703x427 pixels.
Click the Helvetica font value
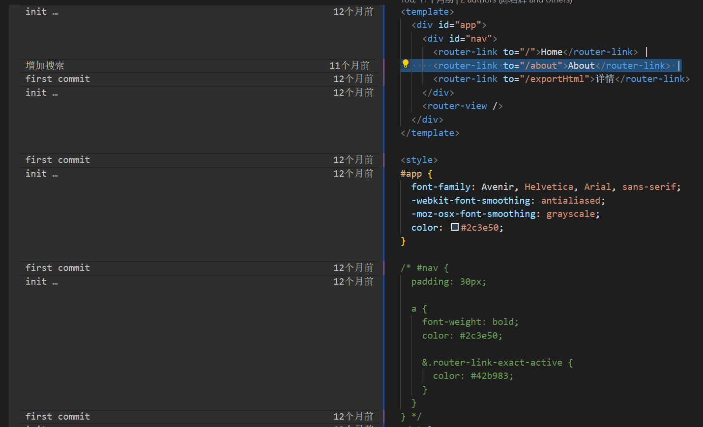(x=549, y=187)
